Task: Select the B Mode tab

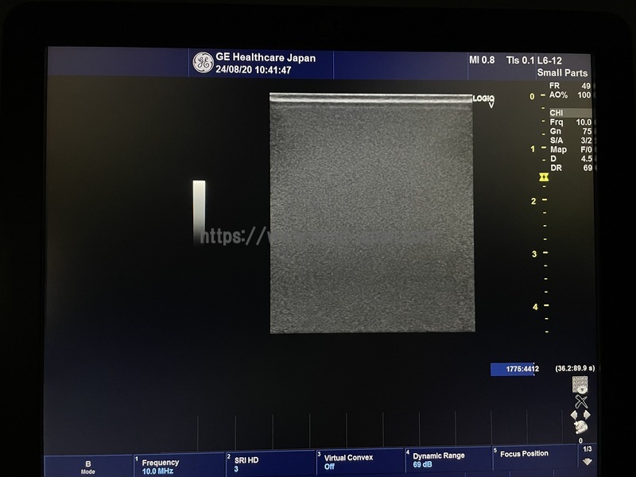Action: [x=87, y=466]
